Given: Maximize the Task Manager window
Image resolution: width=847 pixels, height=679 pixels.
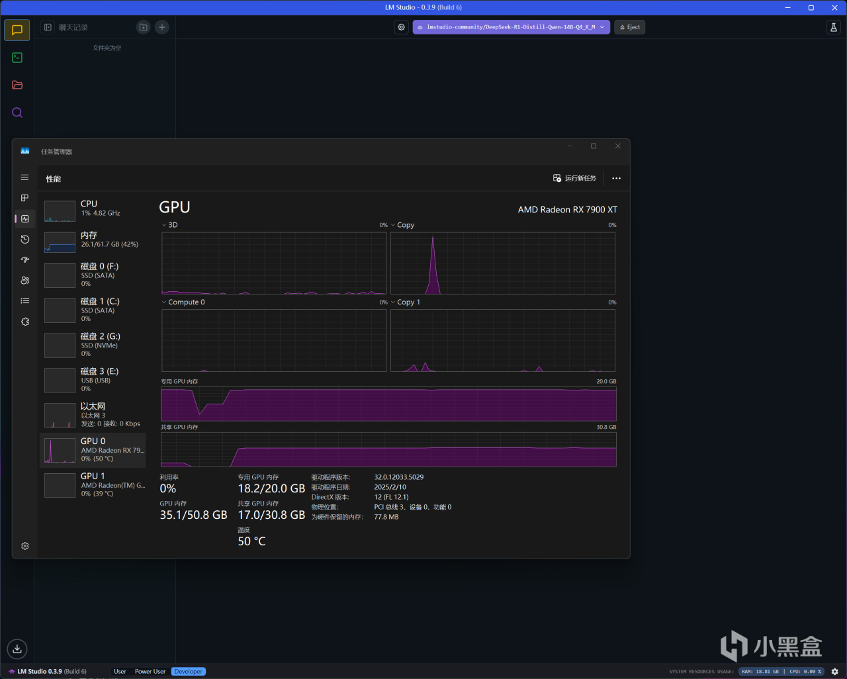Looking at the screenshot, I should [x=594, y=146].
